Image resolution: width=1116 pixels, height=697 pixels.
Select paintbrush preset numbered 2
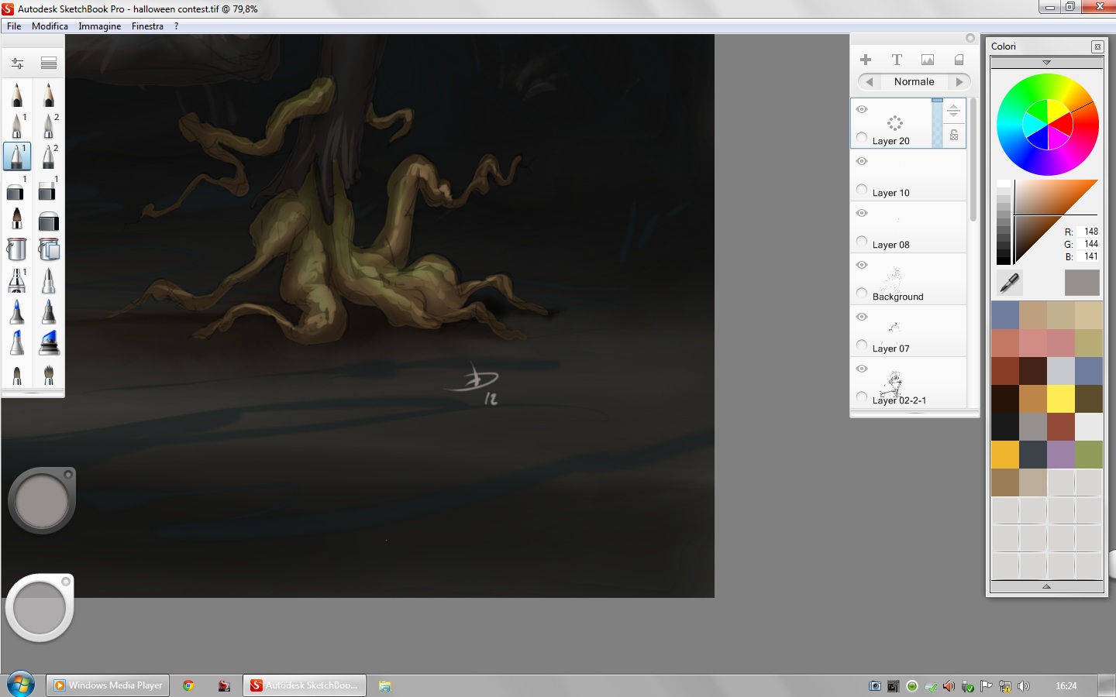[x=49, y=125]
